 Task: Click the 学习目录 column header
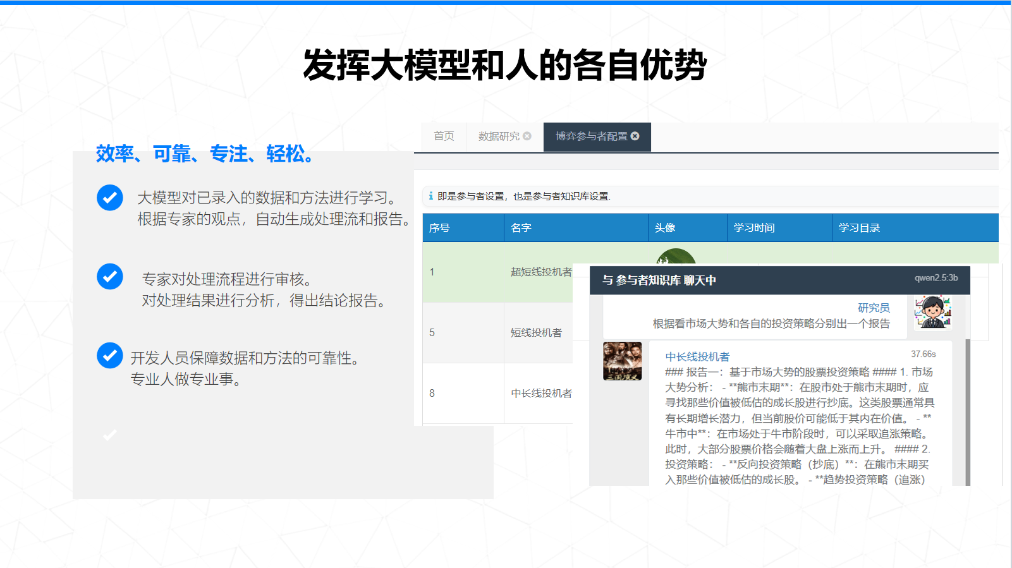tap(915, 227)
